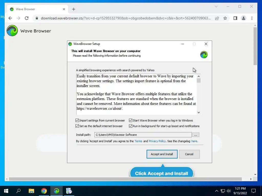Click Wave Browser taskbar icon
Image resolution: width=262 pixels, height=196 pixels.
[x=57, y=191]
